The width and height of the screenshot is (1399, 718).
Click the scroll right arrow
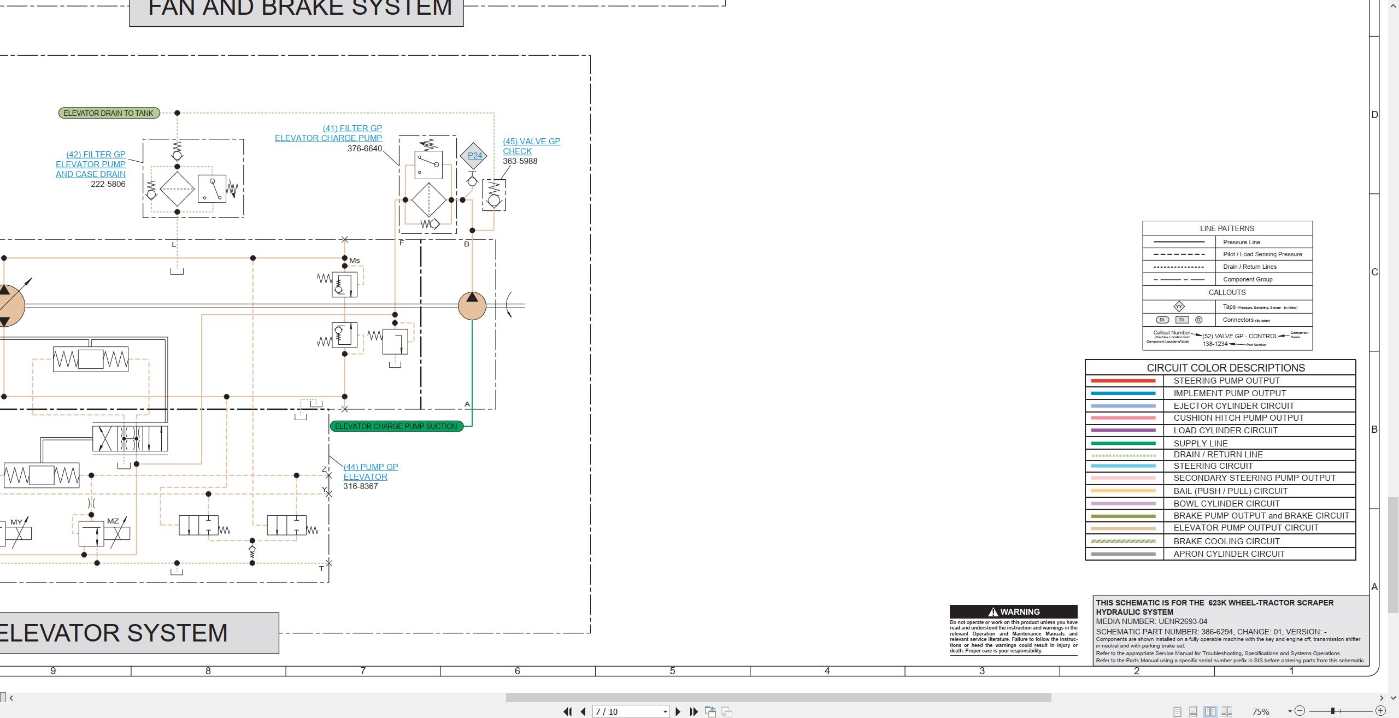pos(1382,697)
